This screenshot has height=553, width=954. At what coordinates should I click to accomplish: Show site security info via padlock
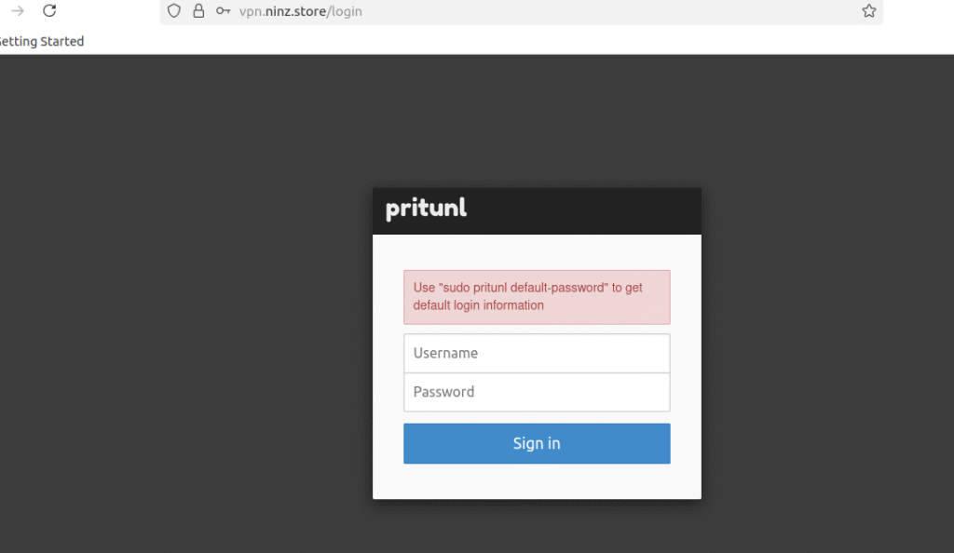198,11
